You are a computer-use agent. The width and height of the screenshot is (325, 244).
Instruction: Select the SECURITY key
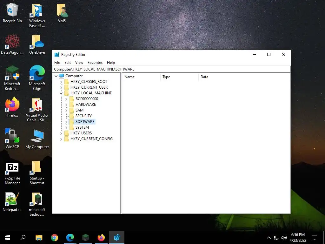pos(83,116)
